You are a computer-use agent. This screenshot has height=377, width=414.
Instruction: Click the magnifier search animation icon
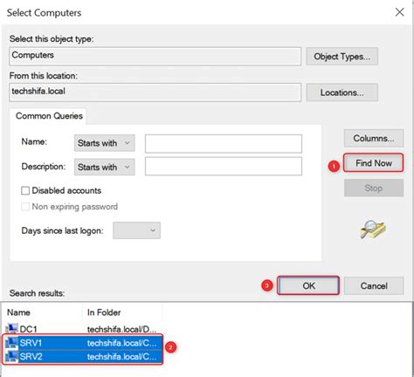click(373, 230)
